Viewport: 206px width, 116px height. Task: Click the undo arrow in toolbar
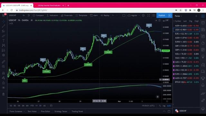pyautogui.click(x=113, y=15)
